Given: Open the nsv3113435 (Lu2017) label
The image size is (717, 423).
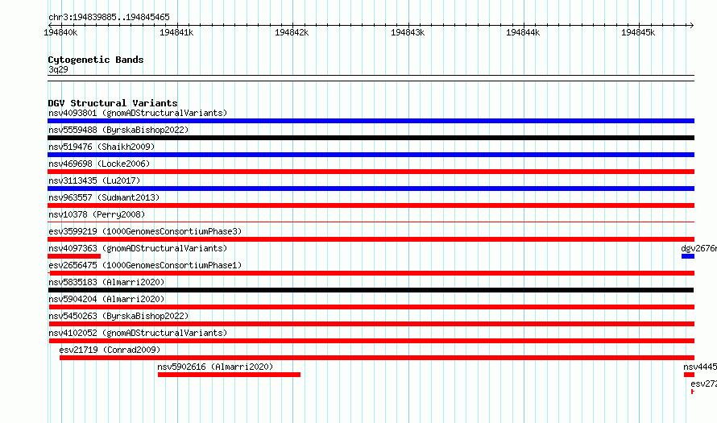Looking at the screenshot, I should click(x=94, y=180).
